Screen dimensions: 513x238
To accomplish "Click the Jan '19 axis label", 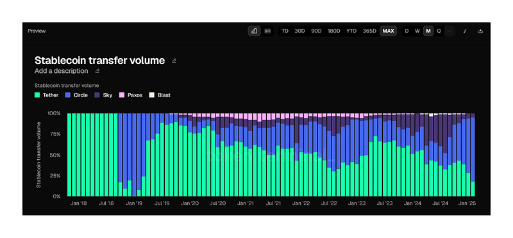I will coord(134,203).
